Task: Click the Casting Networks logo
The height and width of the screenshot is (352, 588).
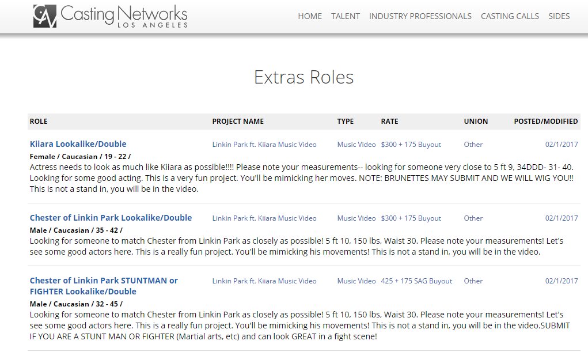Action: click(x=110, y=16)
